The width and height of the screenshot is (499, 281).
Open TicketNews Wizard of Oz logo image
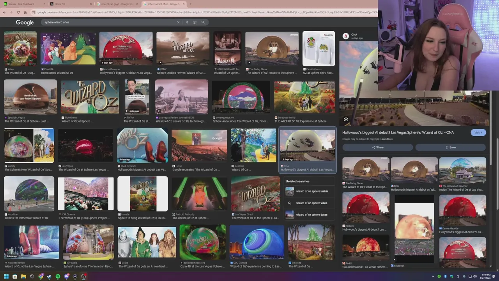[90, 97]
